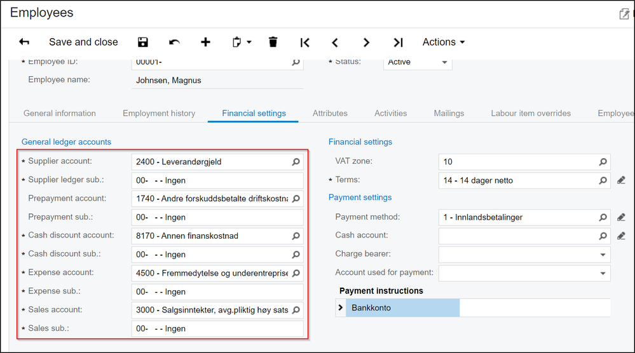Open Account used for payment dropdown
The width and height of the screenshot is (635, 353).
[x=603, y=273]
